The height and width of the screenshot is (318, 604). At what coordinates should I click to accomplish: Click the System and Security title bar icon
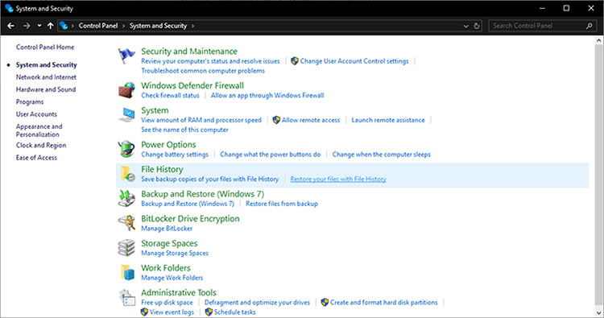[9, 8]
